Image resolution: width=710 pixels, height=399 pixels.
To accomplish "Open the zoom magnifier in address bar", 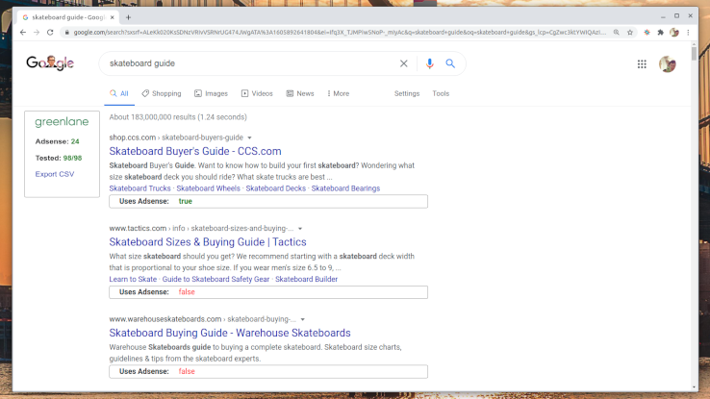I will (x=617, y=32).
